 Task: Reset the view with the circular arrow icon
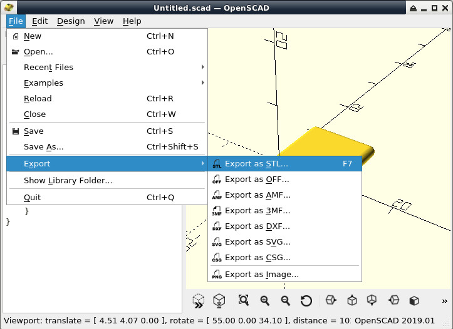click(x=306, y=301)
